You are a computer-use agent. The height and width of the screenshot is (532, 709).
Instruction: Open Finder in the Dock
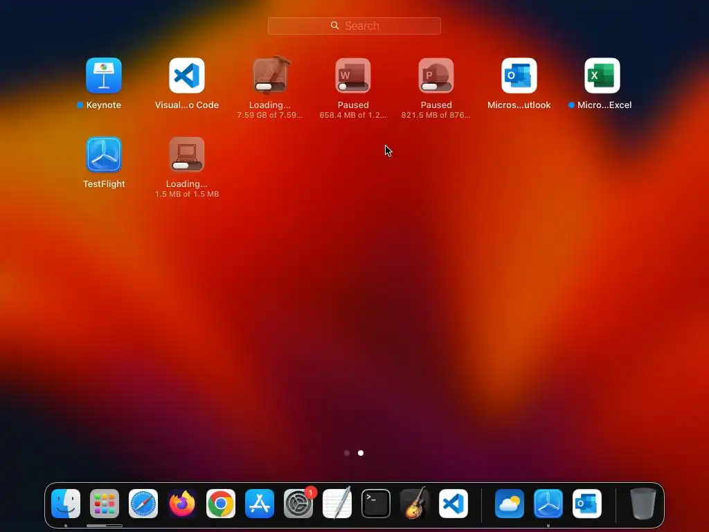coord(66,504)
